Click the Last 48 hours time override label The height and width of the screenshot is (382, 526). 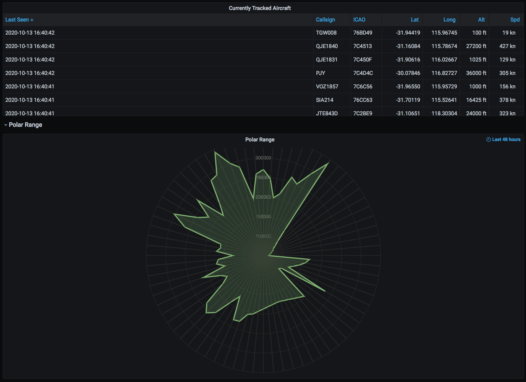coord(506,140)
